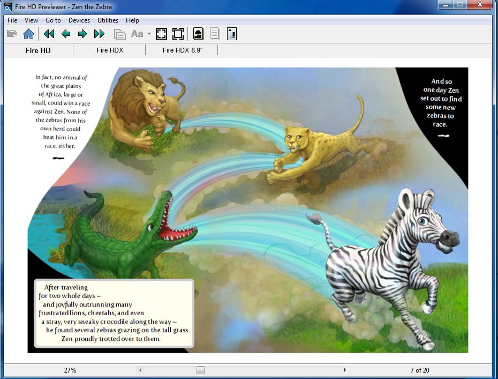Viewport: 498px width, 379px height.
Task: Click the page slider thumb at the bottom
Action: [x=200, y=370]
